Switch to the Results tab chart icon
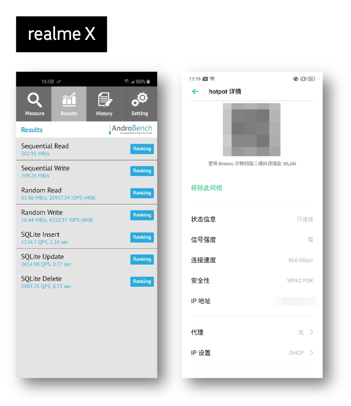The height and width of the screenshot is (406, 351). point(69,100)
